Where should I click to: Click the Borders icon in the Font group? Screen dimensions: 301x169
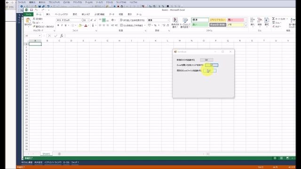point(73,25)
